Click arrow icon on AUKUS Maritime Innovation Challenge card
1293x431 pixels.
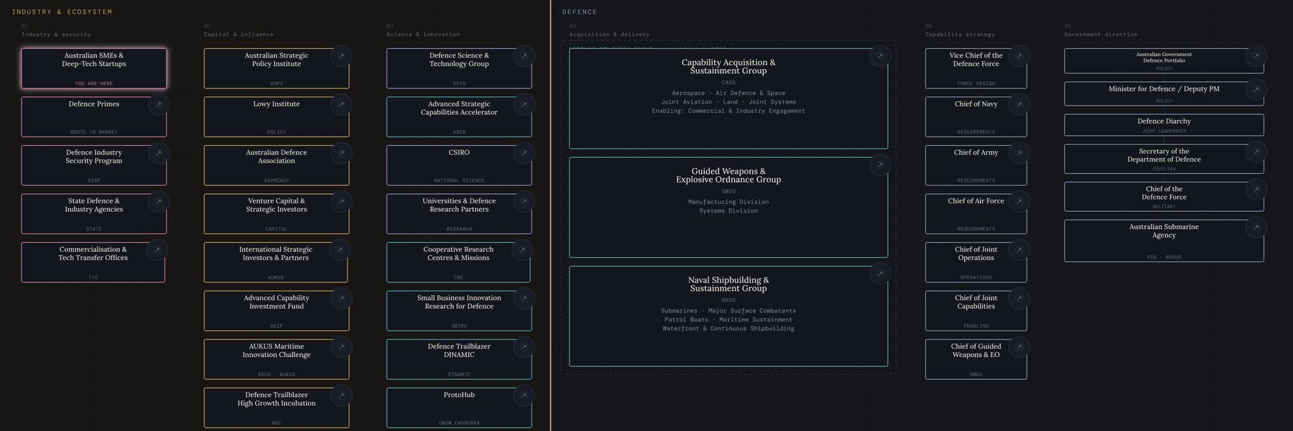point(341,346)
